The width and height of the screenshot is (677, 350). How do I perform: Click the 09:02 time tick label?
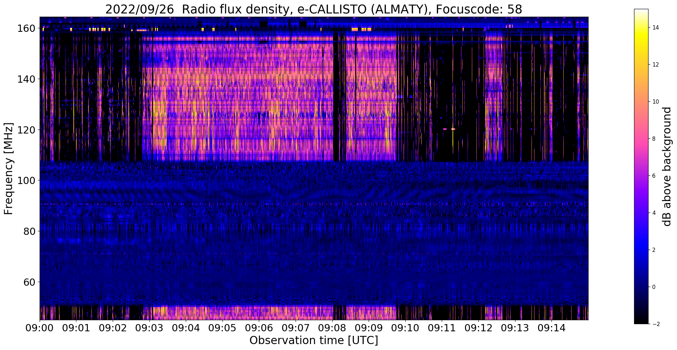(x=113, y=327)
